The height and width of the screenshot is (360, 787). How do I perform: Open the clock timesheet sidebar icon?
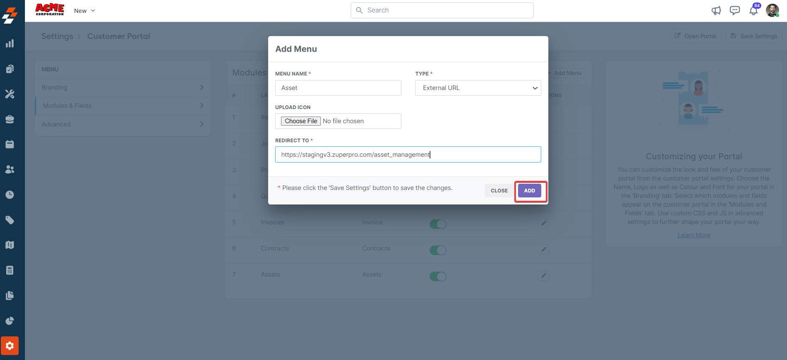coord(10,195)
